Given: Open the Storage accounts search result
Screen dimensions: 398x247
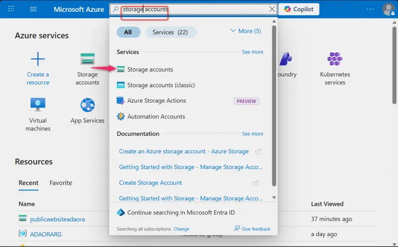Looking at the screenshot, I should click(x=145, y=69).
